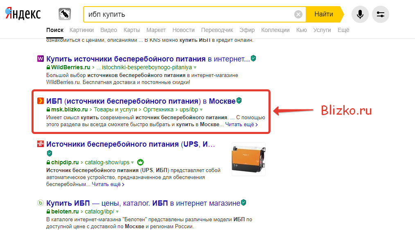This screenshot has height=236, width=415.
Task: Open the orange UPS product thumbnail
Action: [248, 159]
